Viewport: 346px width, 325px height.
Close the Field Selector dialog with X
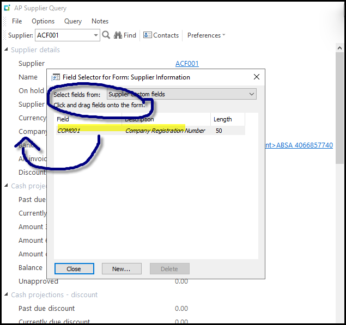tap(256, 77)
